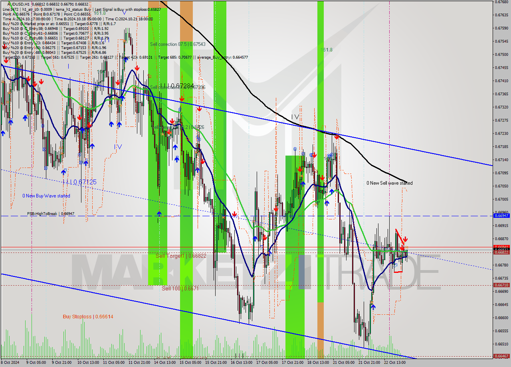Click 'Sell correction 87.5 | 0.67543' label
This screenshot has height=367, width=511.
pos(178,44)
